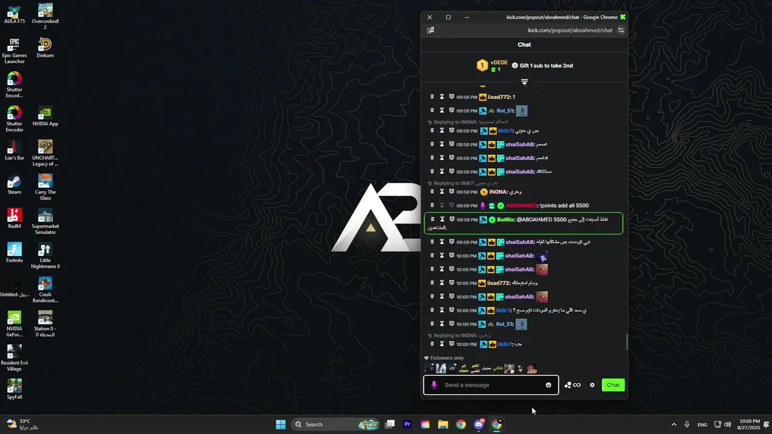This screenshot has width=772, height=434.
Task: Ban iisad772 via the 09:59 PM shield icon
Action: tap(451, 96)
